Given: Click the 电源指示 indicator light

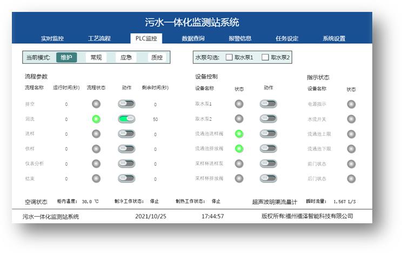Looking at the screenshot, I should (351, 104).
